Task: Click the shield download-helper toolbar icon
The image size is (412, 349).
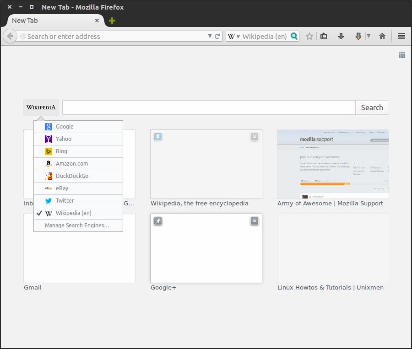Action: 358,36
